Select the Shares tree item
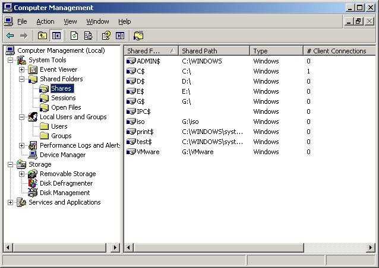 click(62, 88)
